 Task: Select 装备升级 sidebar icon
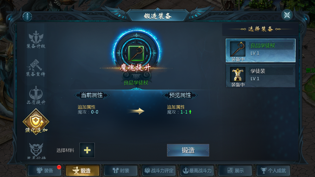click(36, 40)
